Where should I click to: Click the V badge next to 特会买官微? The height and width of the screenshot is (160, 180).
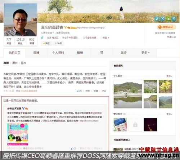23,108
